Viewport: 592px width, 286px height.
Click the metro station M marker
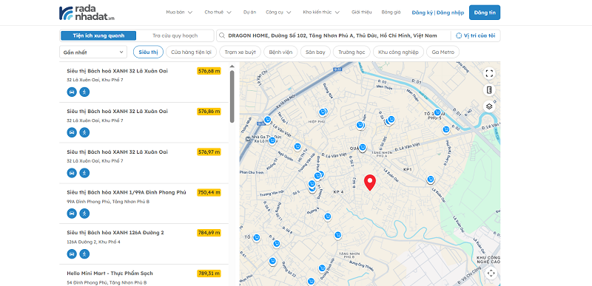point(248,139)
